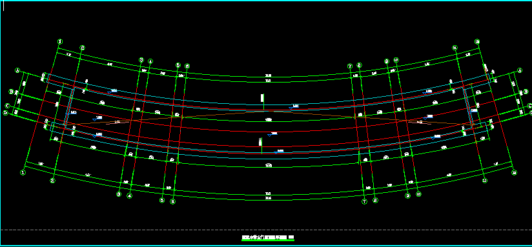
Task: Pick axis bubble 7 above the plan
Action: coord(350,66)
